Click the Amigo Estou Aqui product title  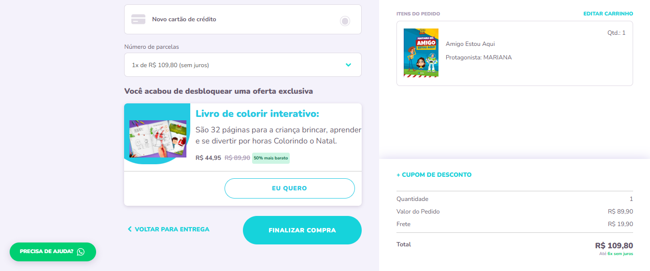[x=470, y=44]
